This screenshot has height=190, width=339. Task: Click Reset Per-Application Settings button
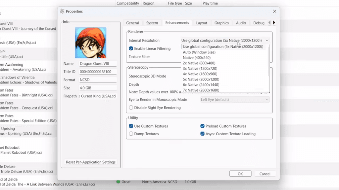[x=91, y=162]
